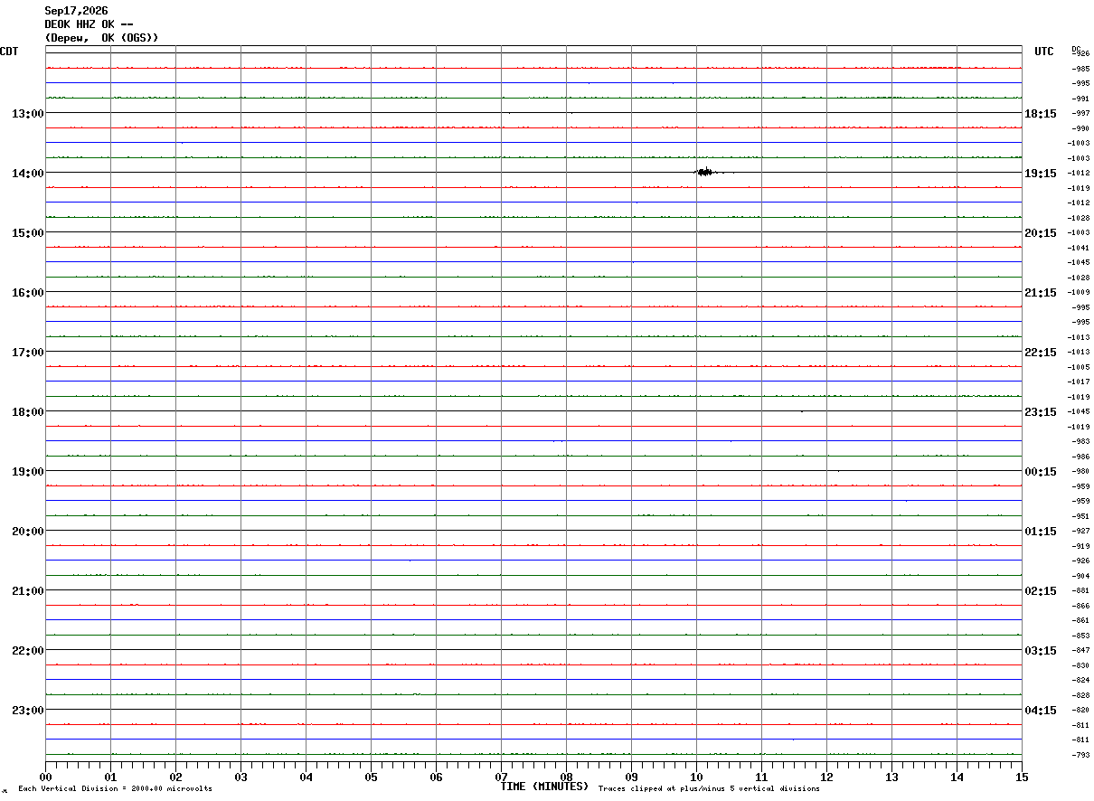Viewport: 1094px width, 801px height.
Task: Click the vertical division microvolts note
Action: (115, 789)
